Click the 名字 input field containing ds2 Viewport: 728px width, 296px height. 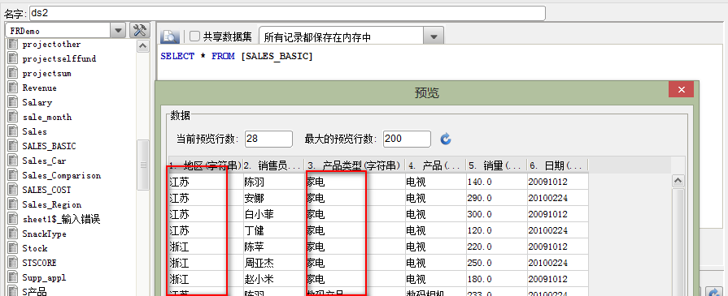pos(287,13)
